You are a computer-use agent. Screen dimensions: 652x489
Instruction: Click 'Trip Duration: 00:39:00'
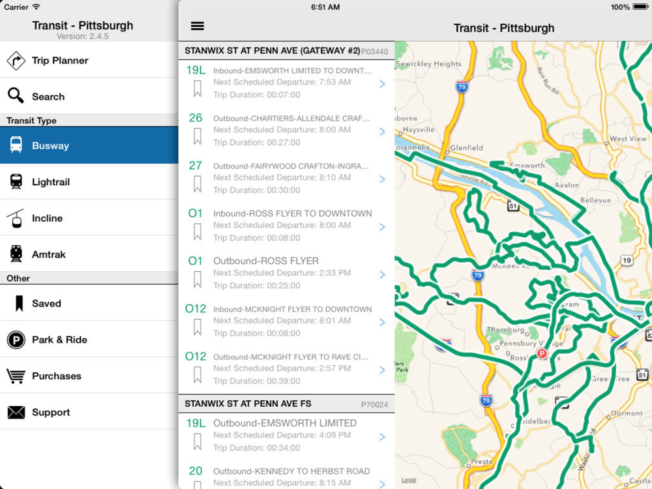pos(256,381)
